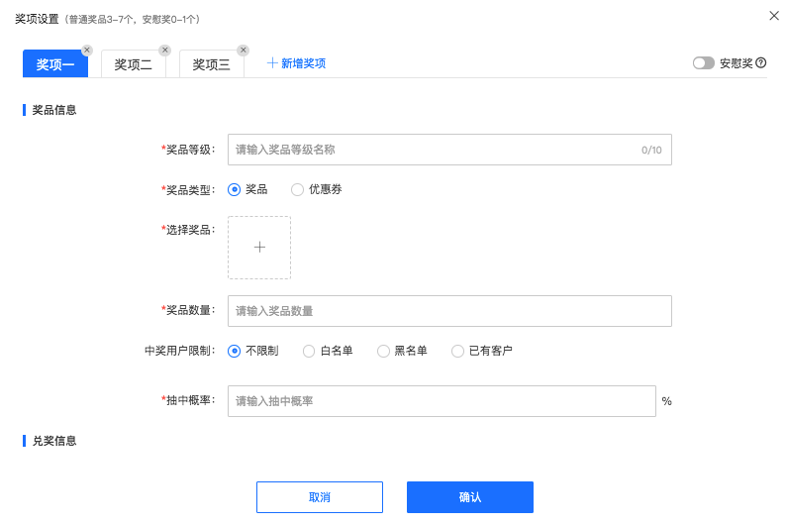Close the 奖项设置 dialog with the X icon
Viewport: 786px width, 525px height.
[x=774, y=16]
